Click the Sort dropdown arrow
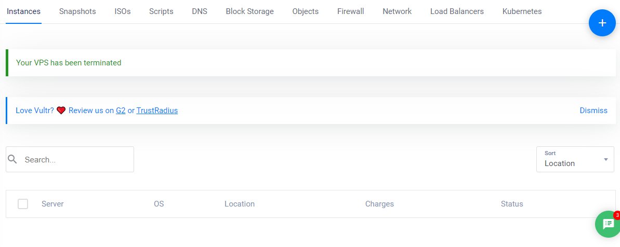Viewport: 620px width, 247px height. (605, 159)
